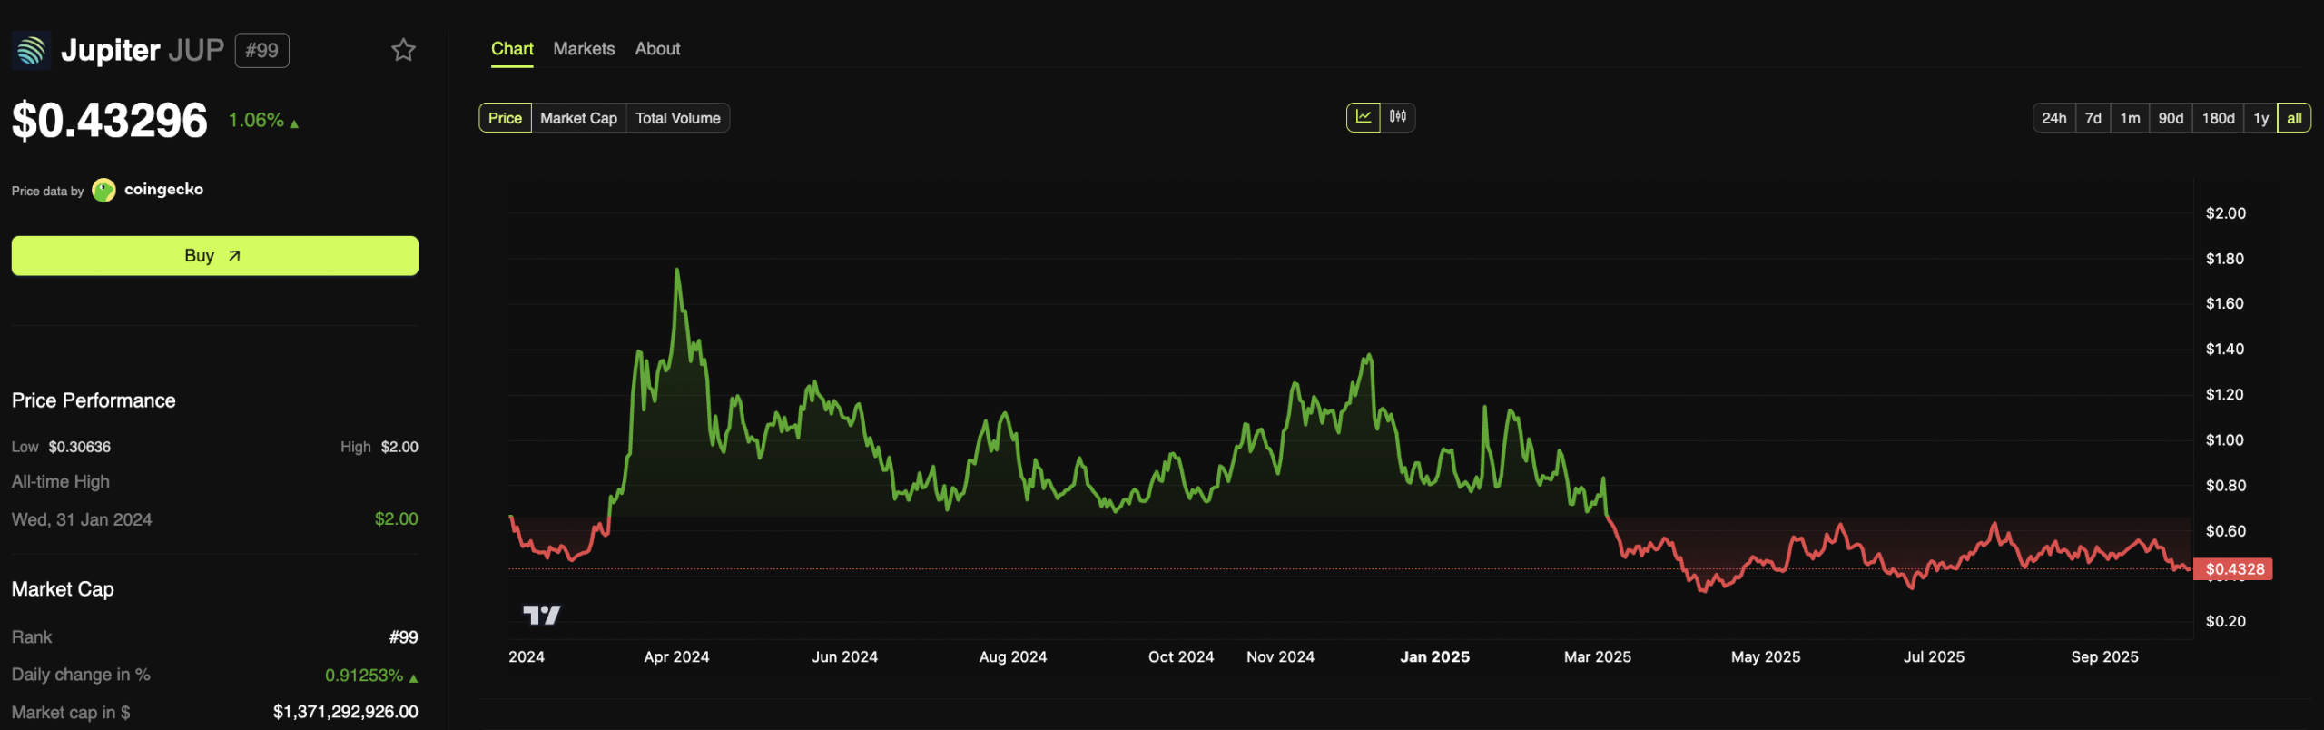The height and width of the screenshot is (730, 2324).
Task: Set the chart range to 90d
Action: [2171, 118]
